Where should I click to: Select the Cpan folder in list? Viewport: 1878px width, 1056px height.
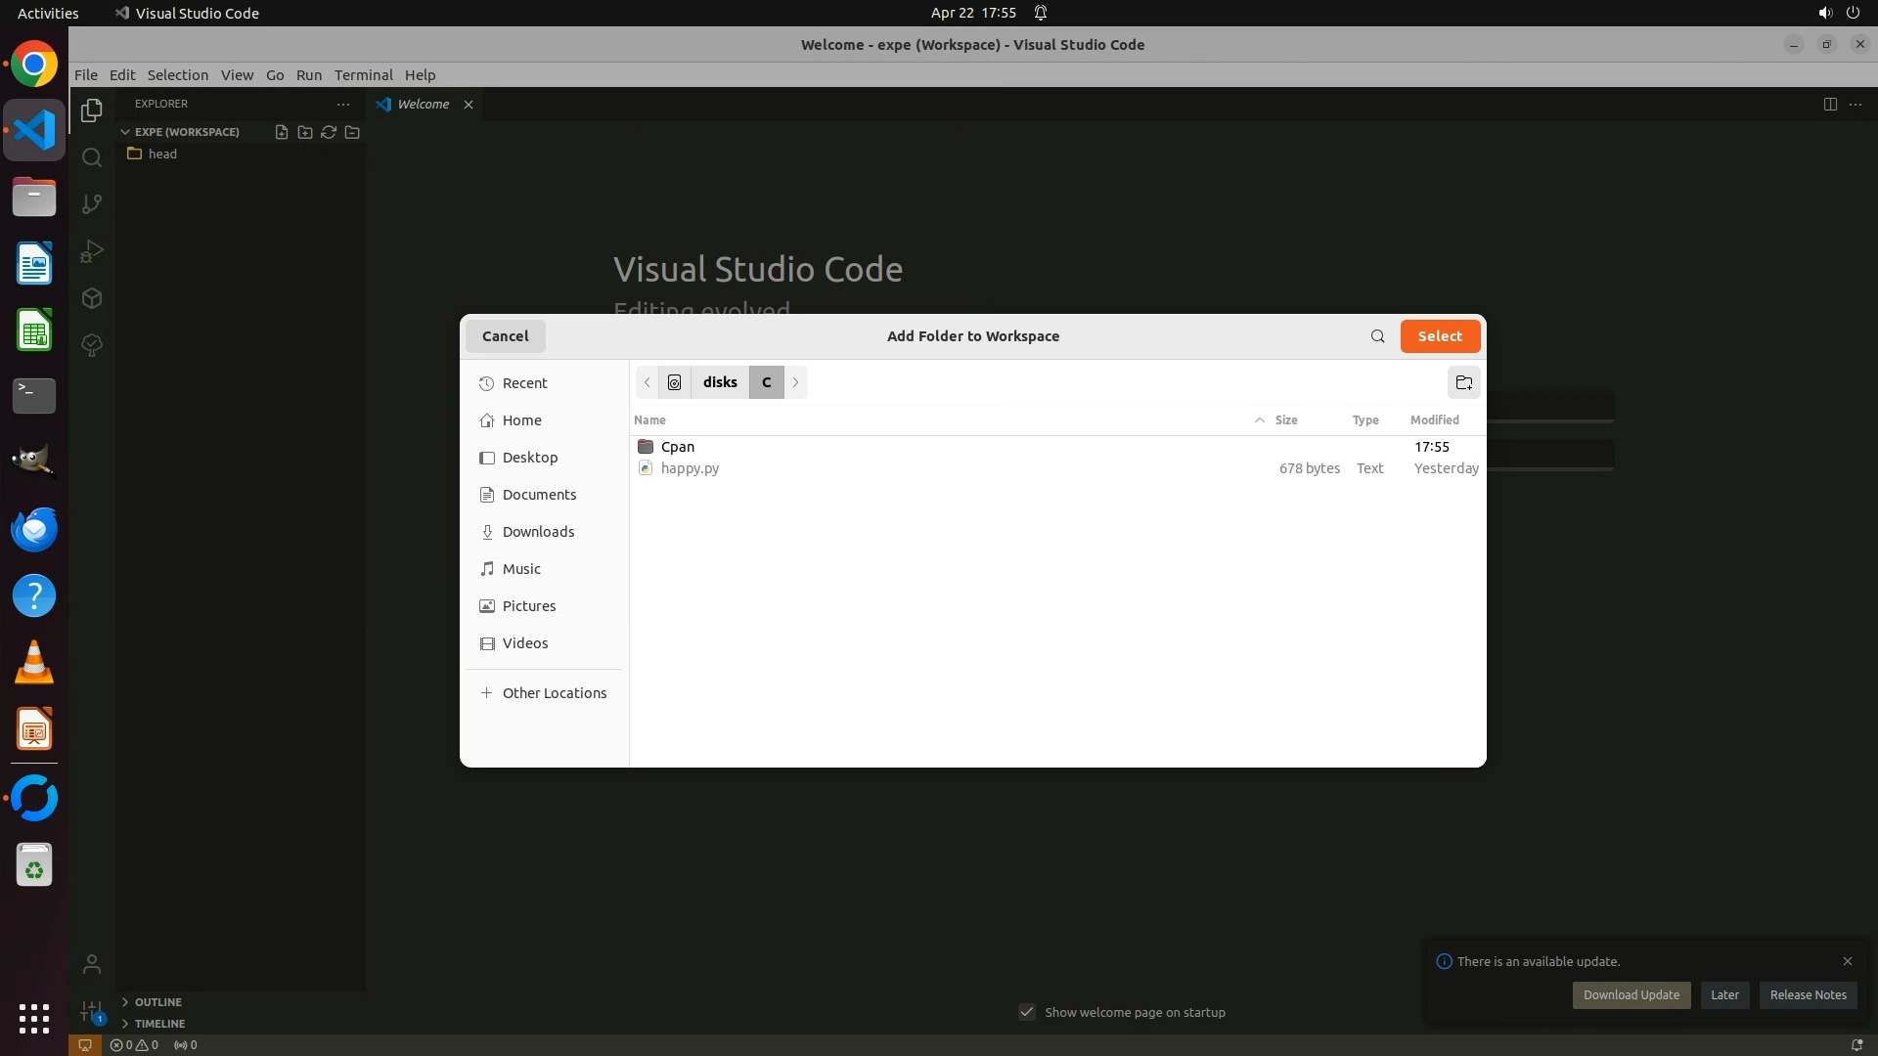(677, 447)
